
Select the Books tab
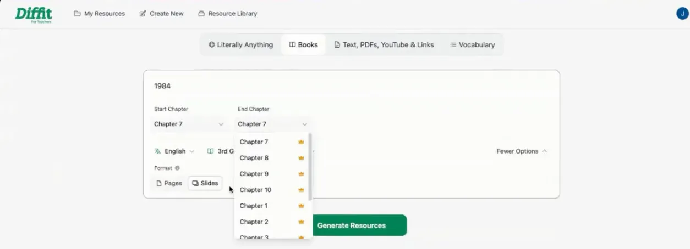304,45
